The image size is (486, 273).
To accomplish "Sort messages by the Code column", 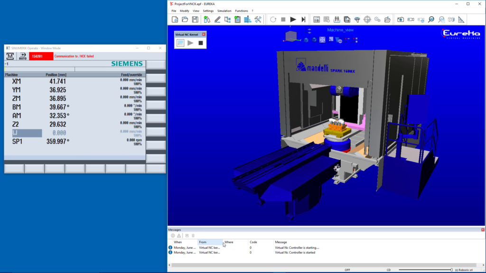I will pos(261,242).
